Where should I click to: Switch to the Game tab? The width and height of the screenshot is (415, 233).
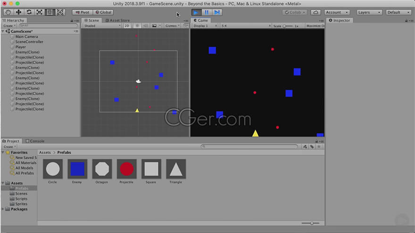(x=200, y=20)
